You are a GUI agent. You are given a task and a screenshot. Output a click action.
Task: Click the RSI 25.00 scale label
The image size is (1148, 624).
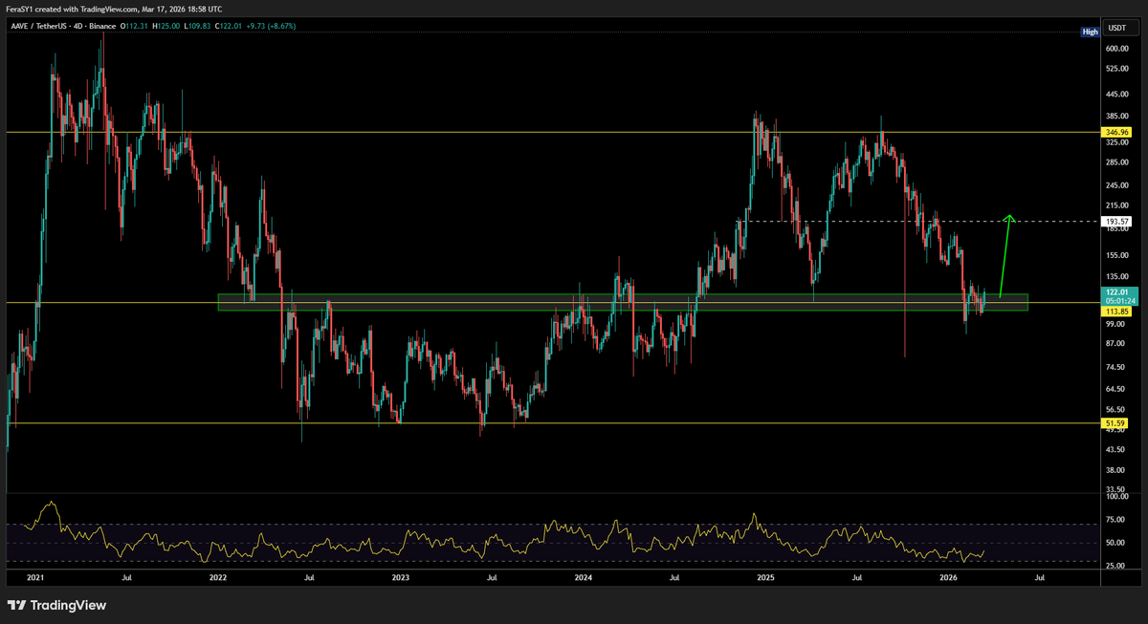click(x=1115, y=566)
